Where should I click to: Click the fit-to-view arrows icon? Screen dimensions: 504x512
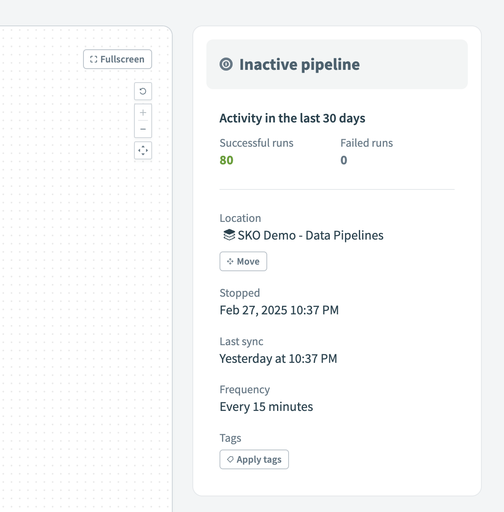(143, 151)
